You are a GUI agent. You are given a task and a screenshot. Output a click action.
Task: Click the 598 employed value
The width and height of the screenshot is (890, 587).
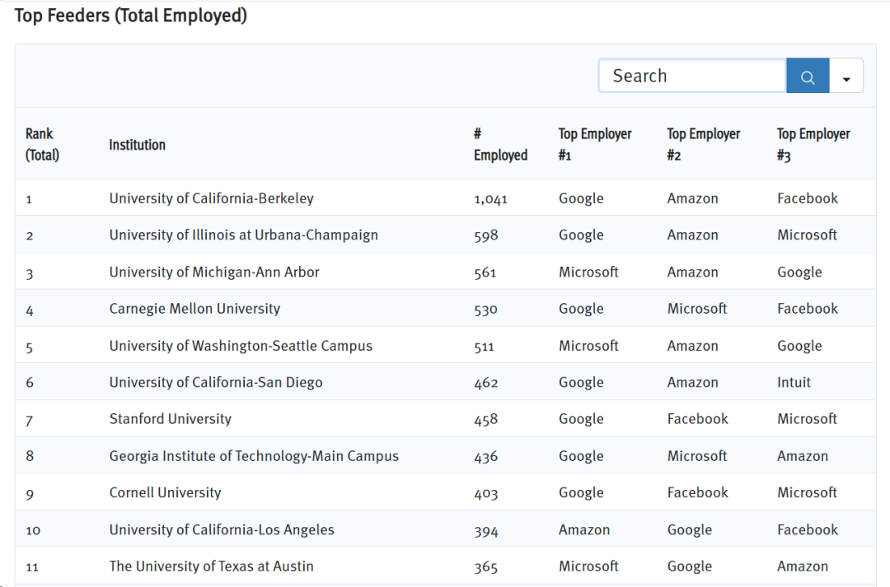click(x=486, y=235)
